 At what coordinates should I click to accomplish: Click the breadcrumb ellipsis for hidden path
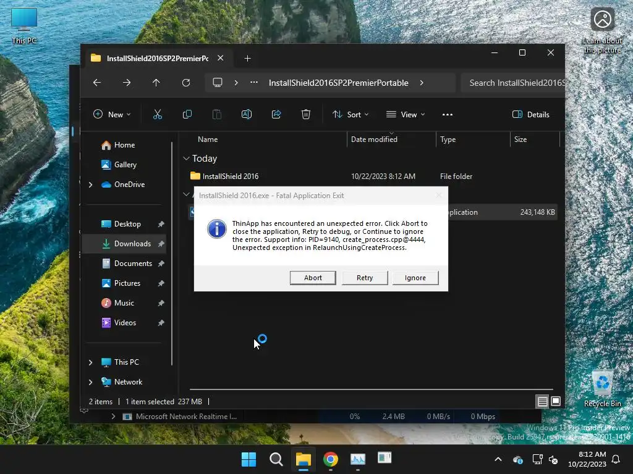tap(254, 83)
